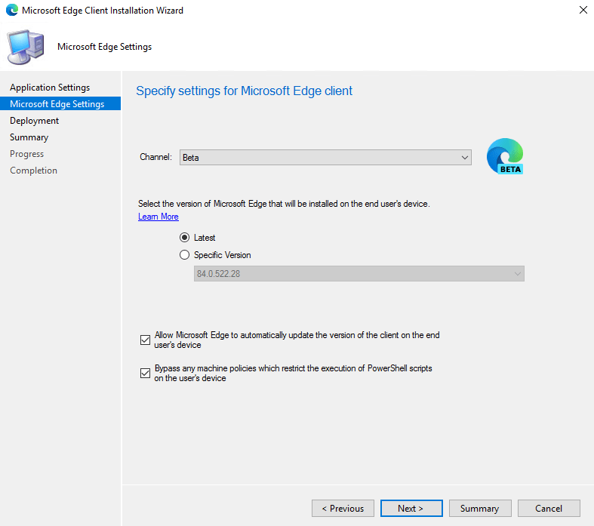Click the Edge icon in the title bar
Image resolution: width=594 pixels, height=526 pixels.
(x=11, y=11)
